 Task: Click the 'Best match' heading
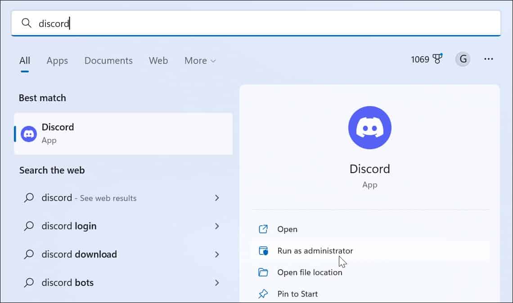42,98
